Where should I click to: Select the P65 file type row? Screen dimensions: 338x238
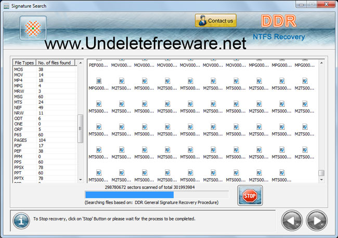[x=45, y=135]
